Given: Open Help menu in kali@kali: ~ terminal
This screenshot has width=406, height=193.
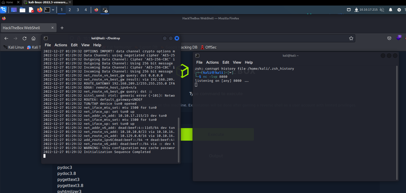Looking at the screenshot, I should 249,62.
